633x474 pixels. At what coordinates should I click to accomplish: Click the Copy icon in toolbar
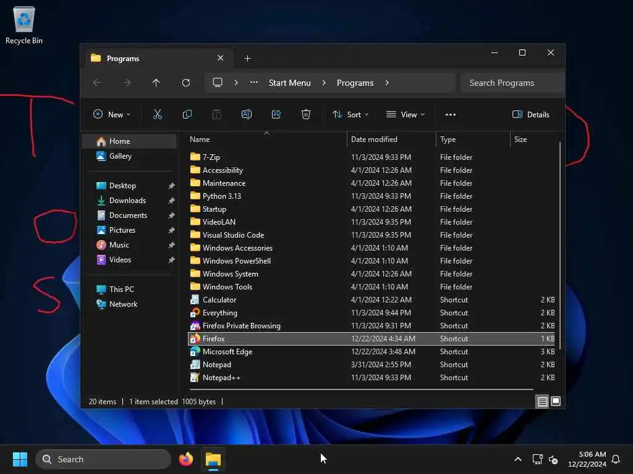coord(187,114)
